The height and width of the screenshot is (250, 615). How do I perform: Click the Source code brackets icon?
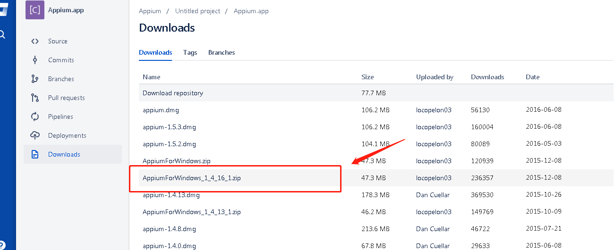click(x=35, y=41)
